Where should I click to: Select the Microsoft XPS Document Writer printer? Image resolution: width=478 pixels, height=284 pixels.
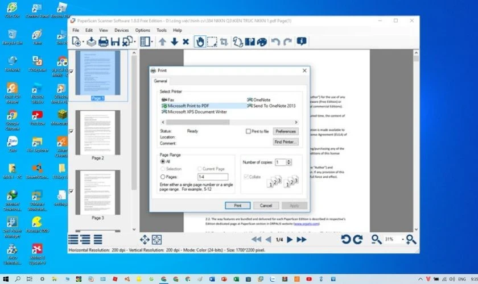(194, 112)
